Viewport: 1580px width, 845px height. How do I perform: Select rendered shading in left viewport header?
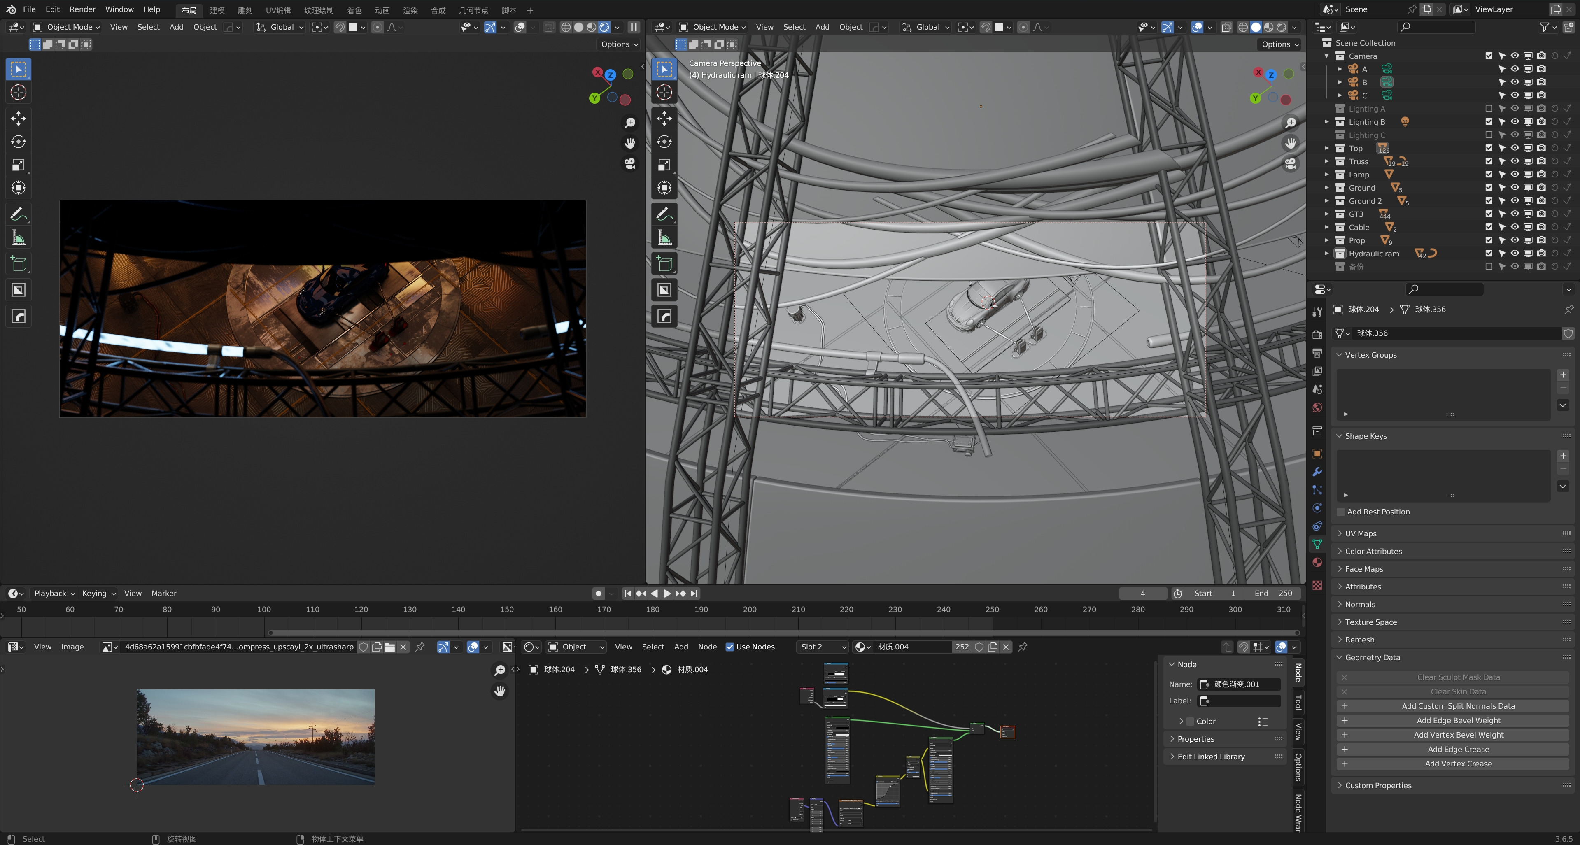(x=605, y=27)
